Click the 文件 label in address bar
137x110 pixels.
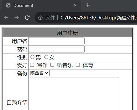(x=50, y=18)
